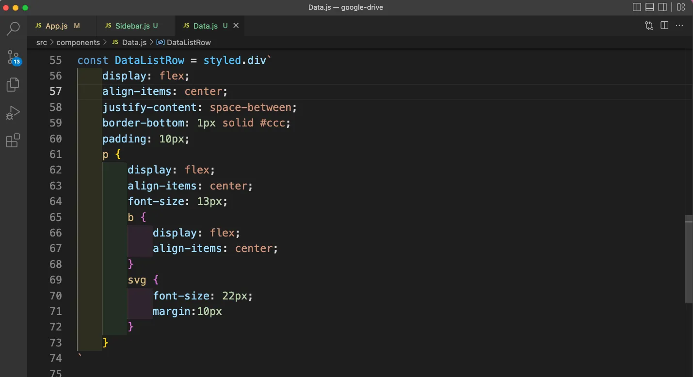
Task: Toggle bottom panel layout icon in title bar
Action: [650, 7]
